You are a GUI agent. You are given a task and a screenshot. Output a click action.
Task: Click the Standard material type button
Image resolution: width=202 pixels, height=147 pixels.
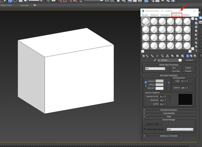[189, 60]
